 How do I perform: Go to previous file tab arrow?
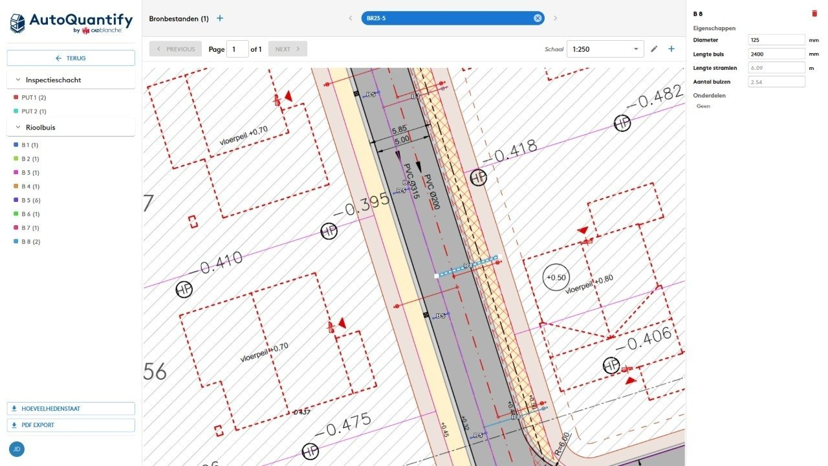[x=351, y=18]
